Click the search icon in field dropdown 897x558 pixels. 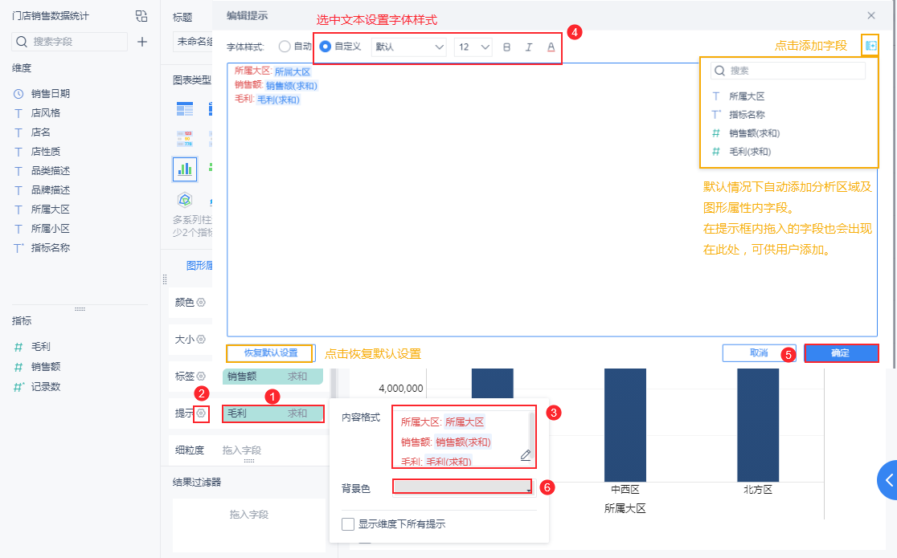(719, 71)
